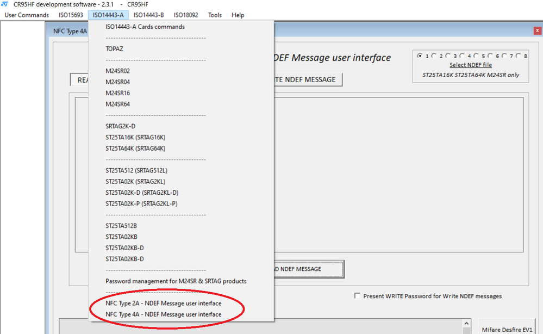Image resolution: width=543 pixels, height=334 pixels.
Task: Select M24SR16 menu entry
Action: (181, 93)
